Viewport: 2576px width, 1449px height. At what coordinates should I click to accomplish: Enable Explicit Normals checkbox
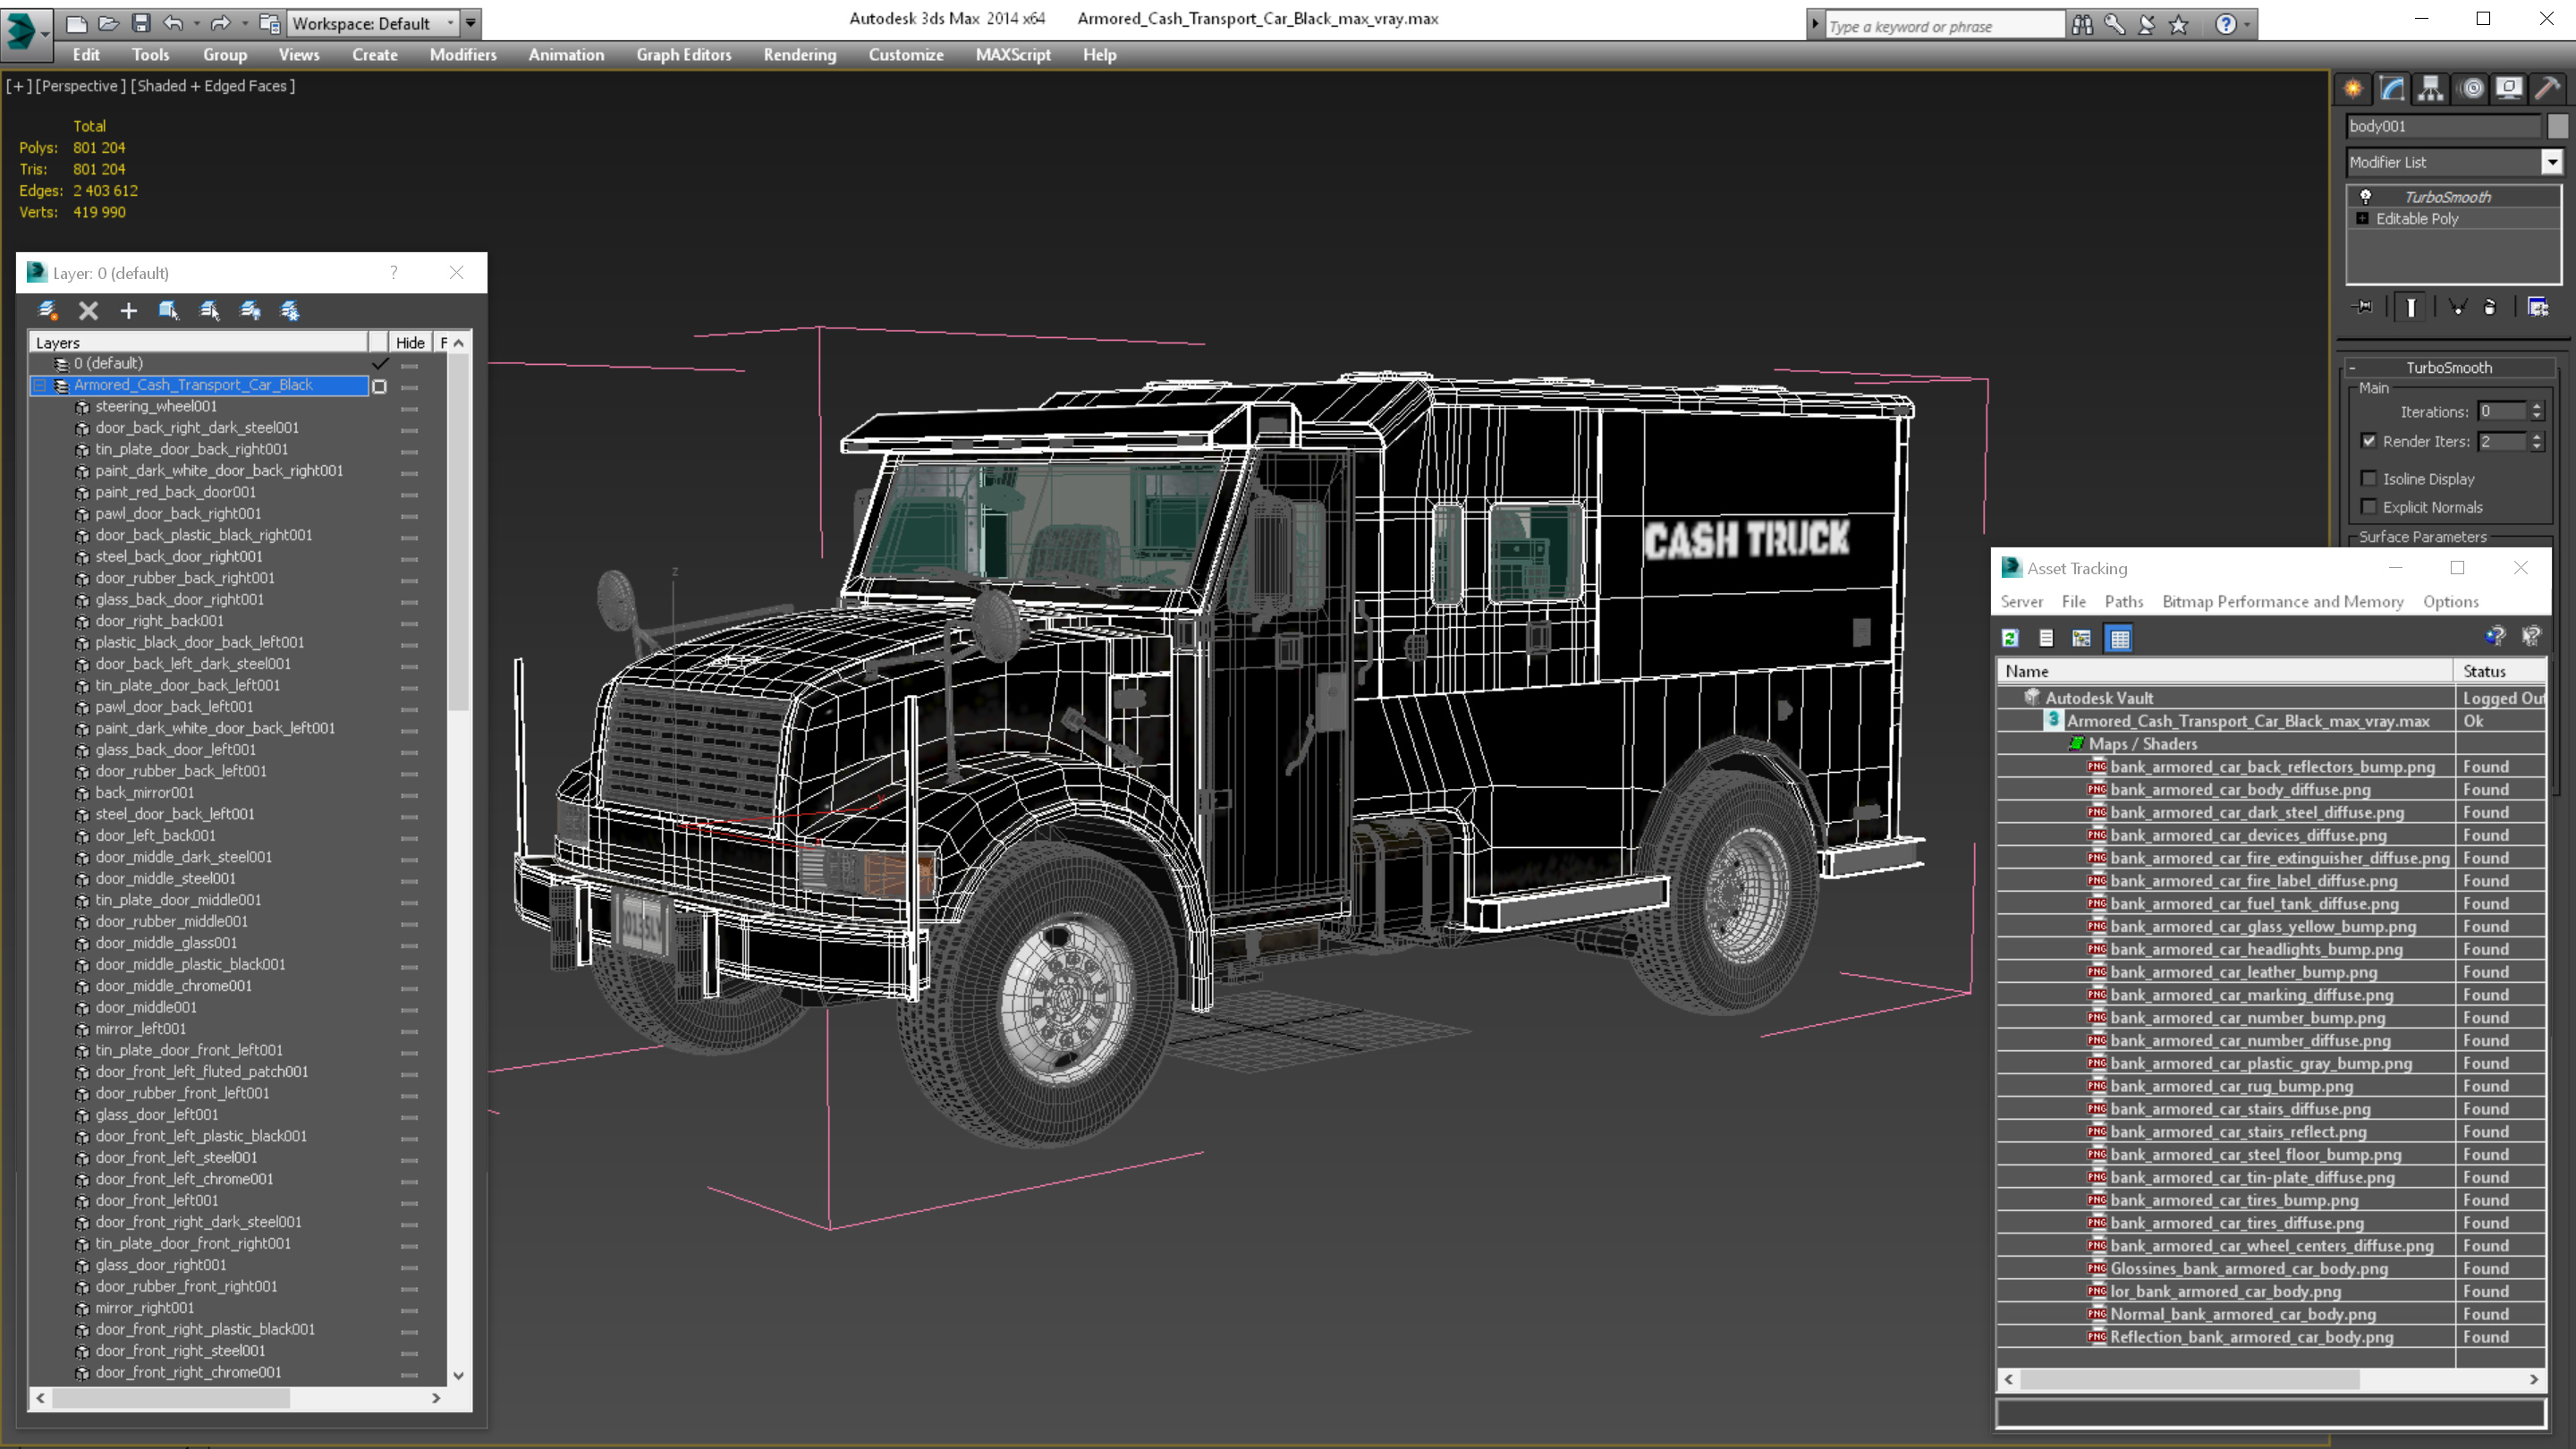2369,507
